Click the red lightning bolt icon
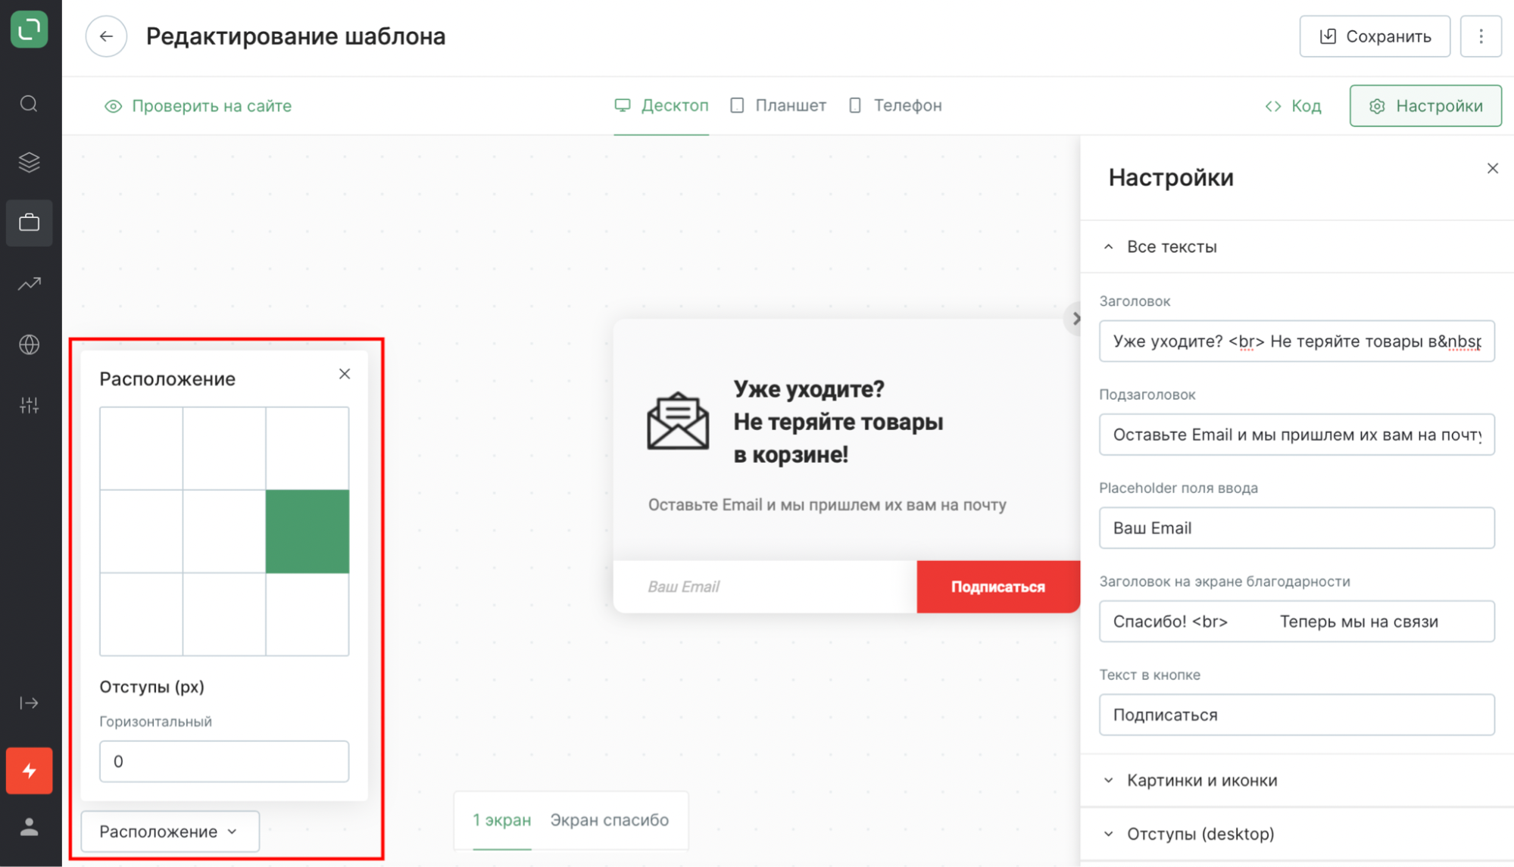The height and width of the screenshot is (867, 1514). coord(30,771)
